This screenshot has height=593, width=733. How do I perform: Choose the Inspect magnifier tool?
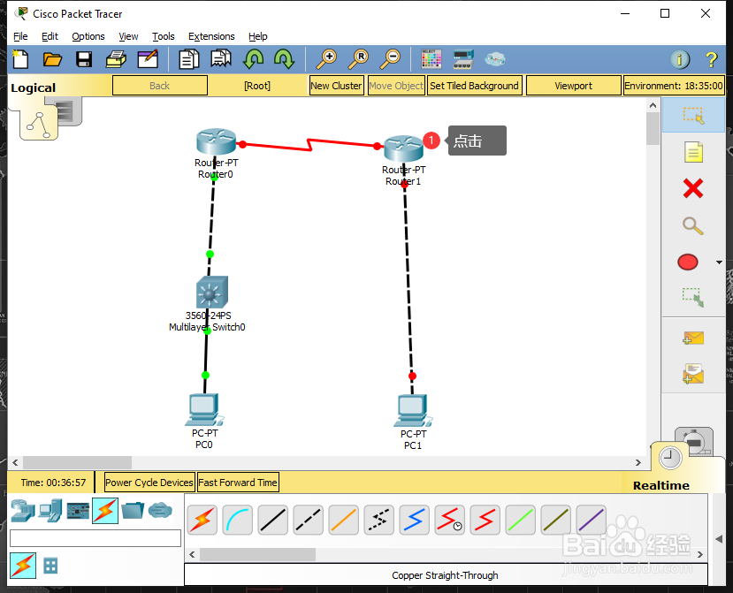693,225
